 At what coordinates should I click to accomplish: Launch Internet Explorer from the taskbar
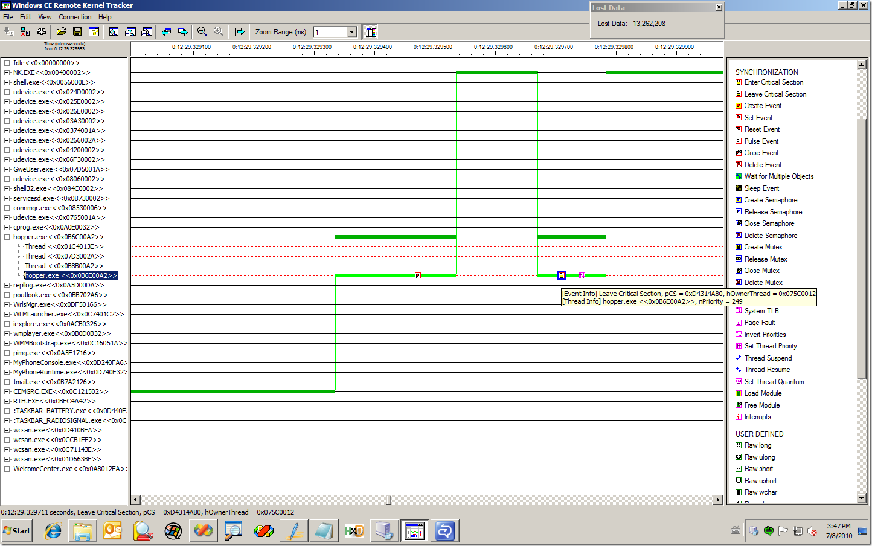[x=53, y=532]
